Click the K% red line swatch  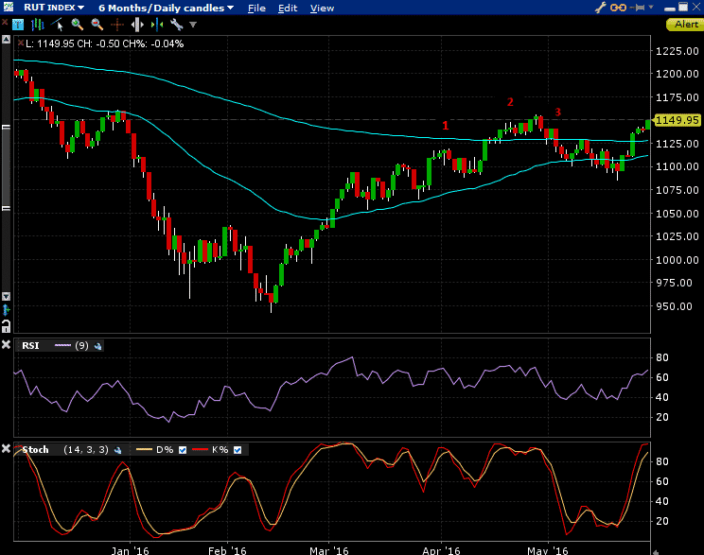[201, 449]
